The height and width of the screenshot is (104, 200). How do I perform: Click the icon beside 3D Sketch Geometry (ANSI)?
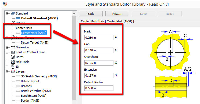point(18,76)
